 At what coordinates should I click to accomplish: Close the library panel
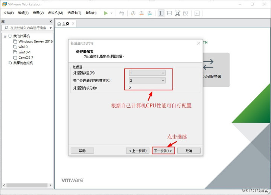tap(51, 21)
